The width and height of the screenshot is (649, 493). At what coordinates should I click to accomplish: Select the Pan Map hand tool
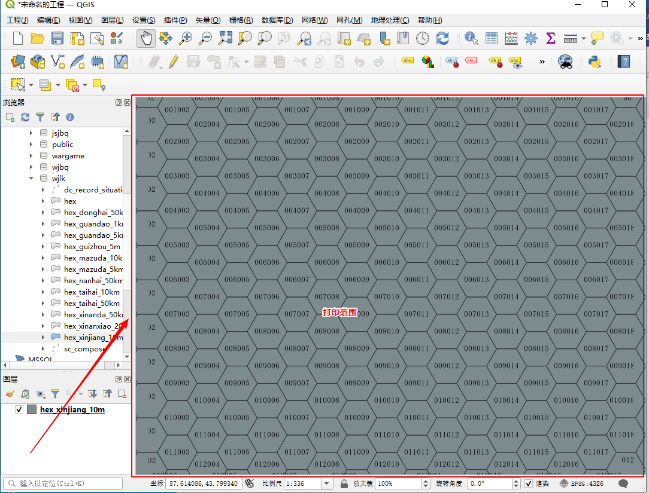pos(146,38)
